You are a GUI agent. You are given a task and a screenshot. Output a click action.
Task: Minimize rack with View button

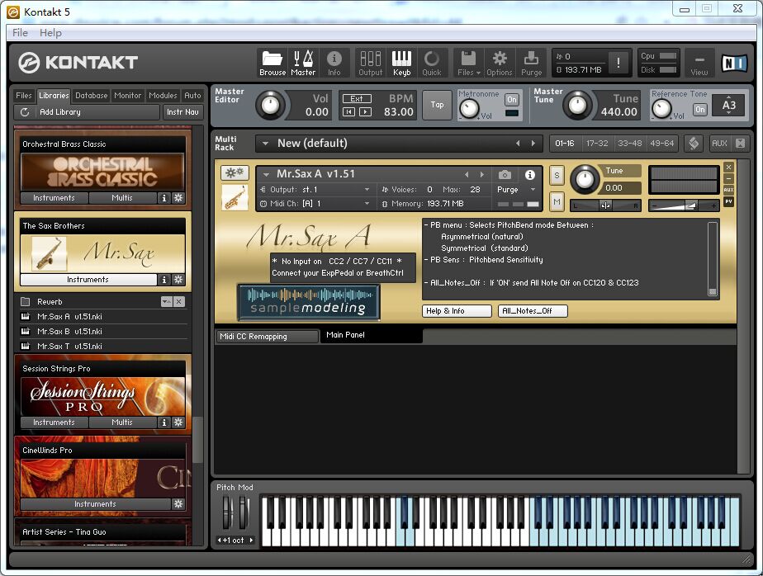[x=699, y=64]
